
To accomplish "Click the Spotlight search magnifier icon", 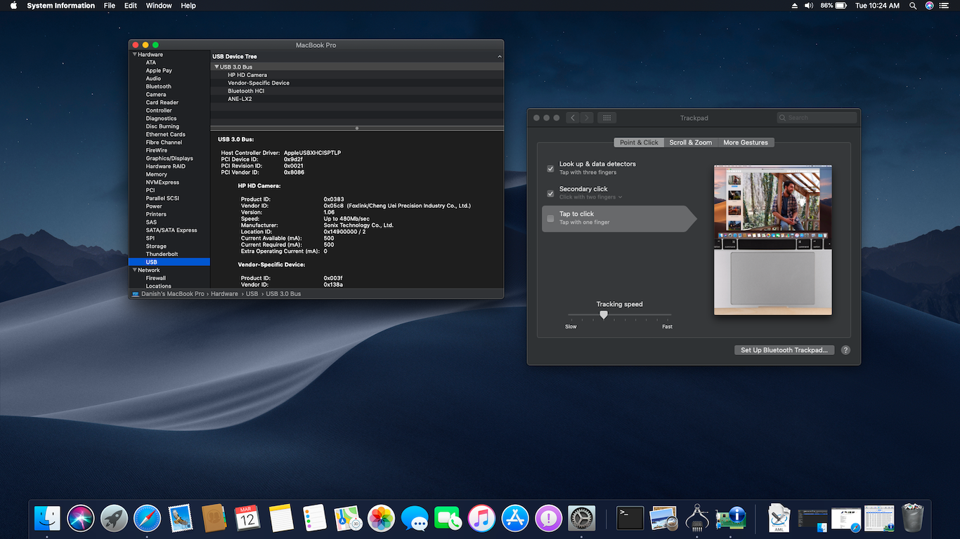I will point(913,6).
